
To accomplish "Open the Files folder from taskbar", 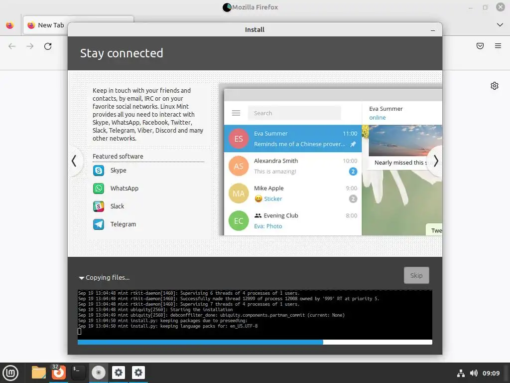I will 39,373.
